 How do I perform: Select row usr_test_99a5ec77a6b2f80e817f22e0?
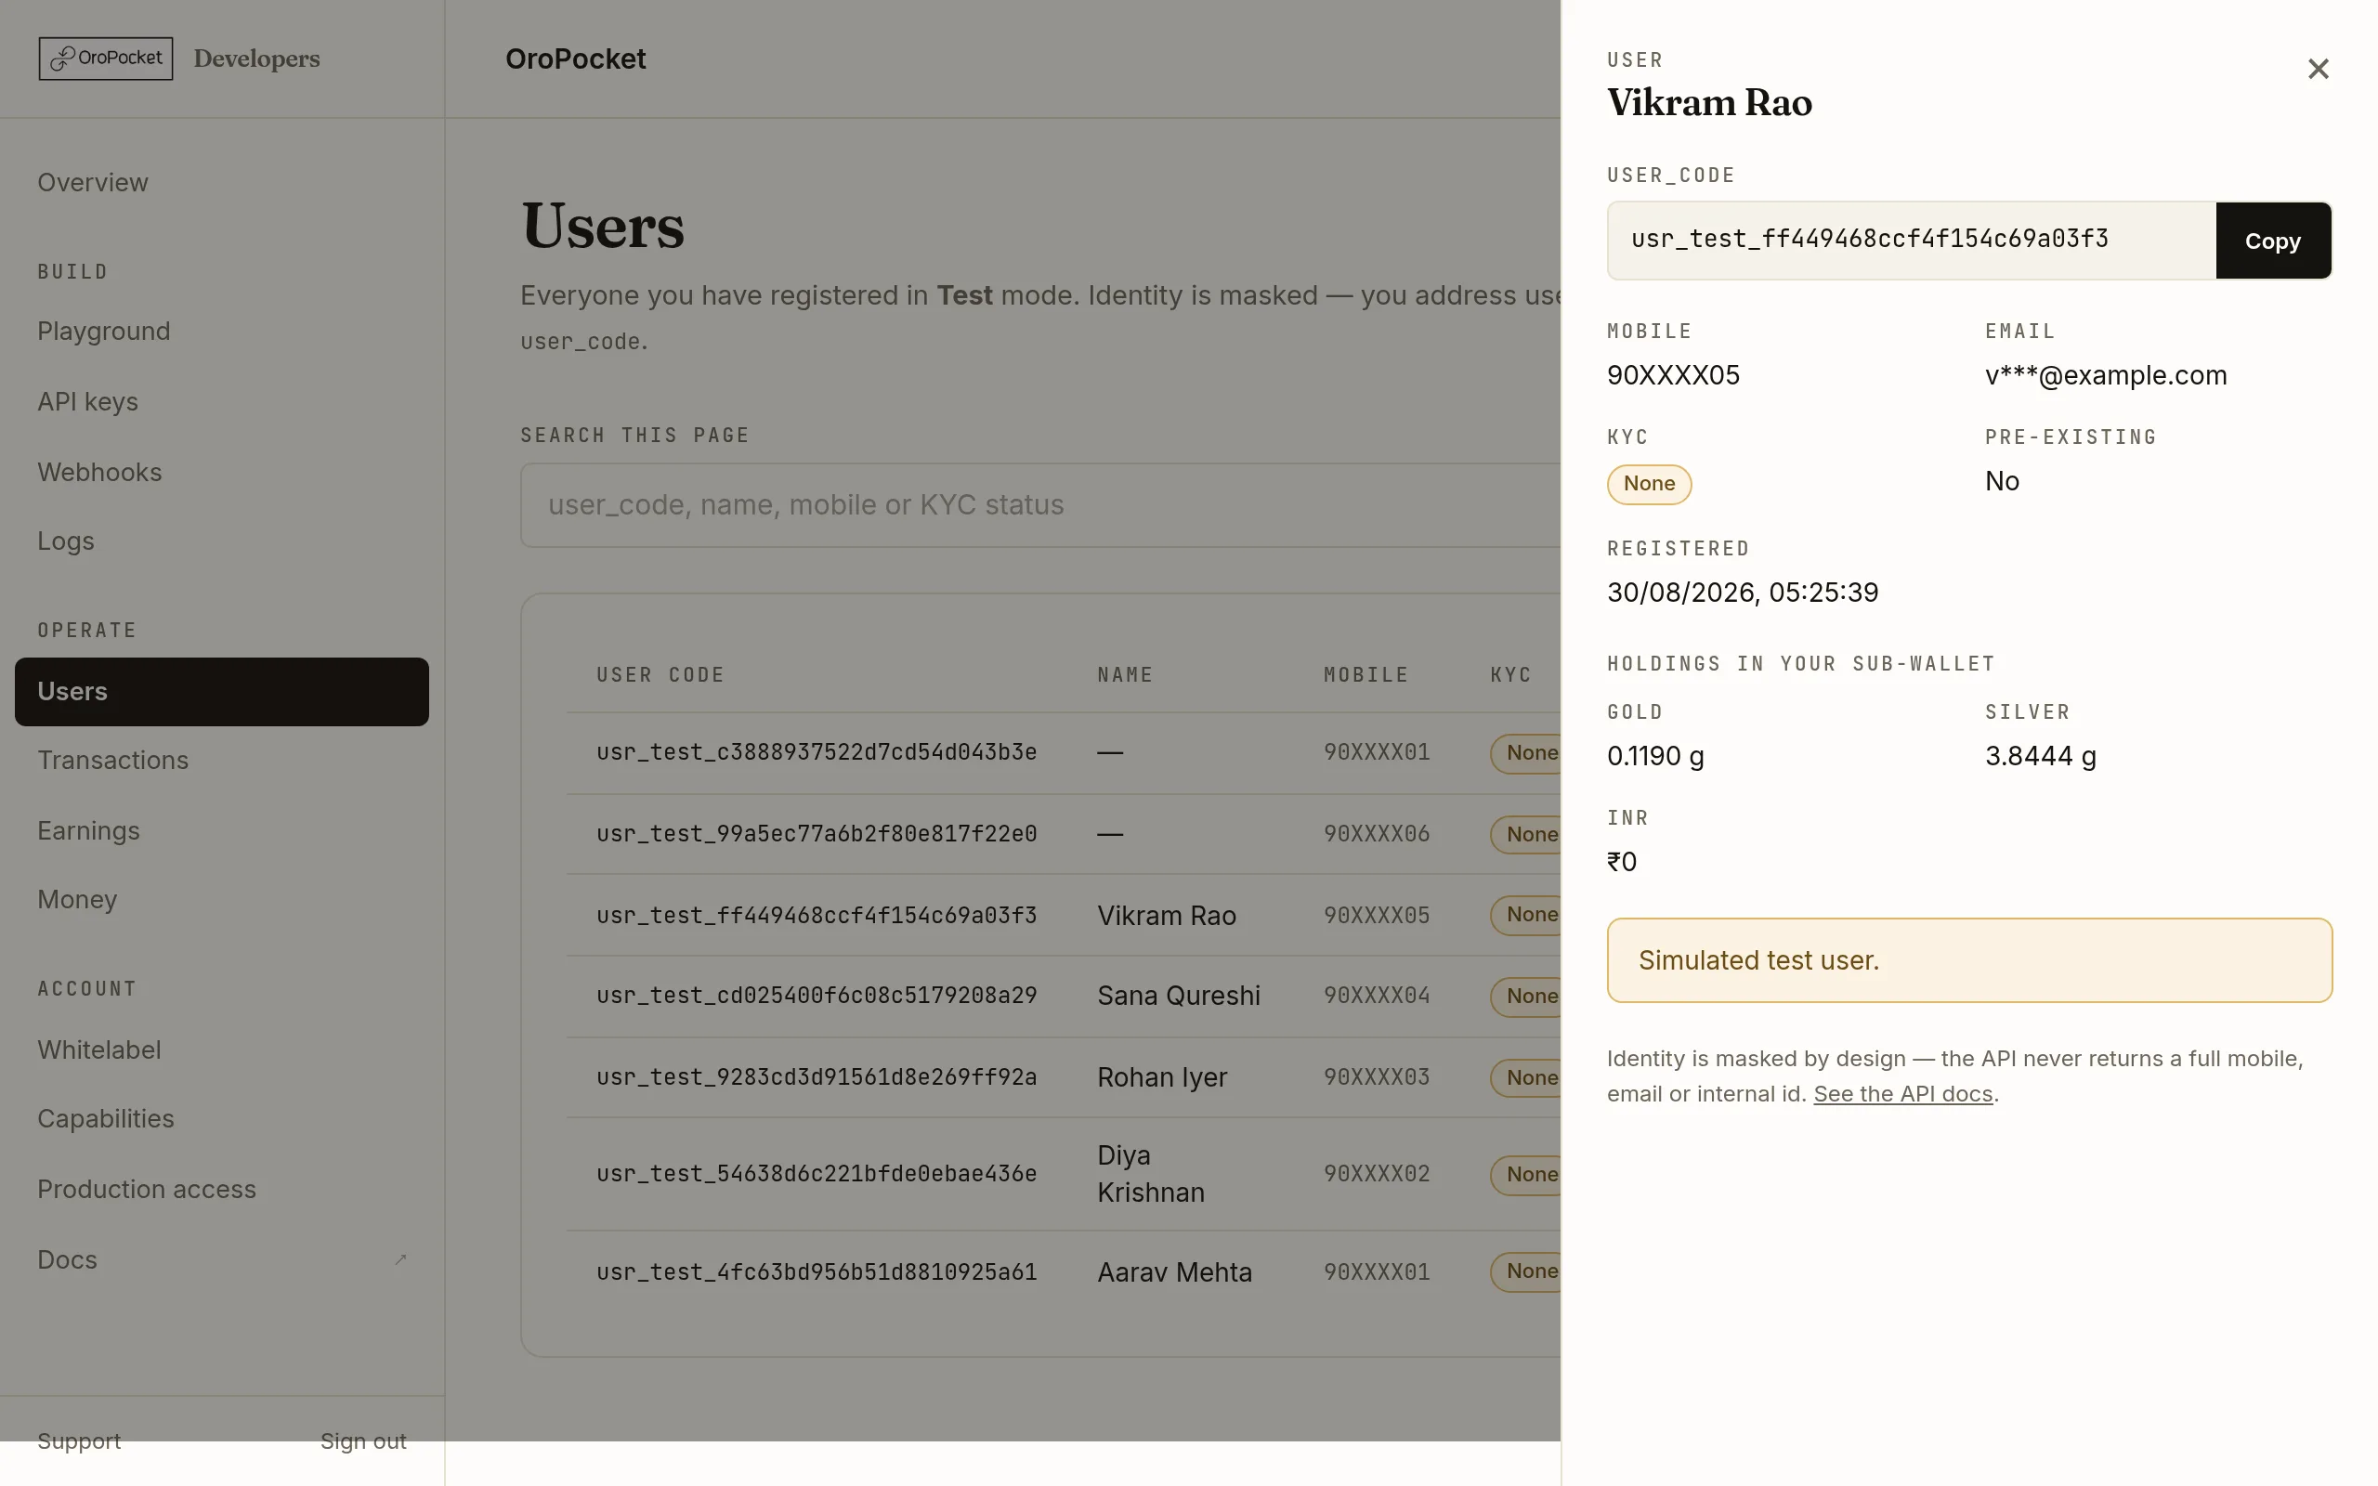point(1064,834)
